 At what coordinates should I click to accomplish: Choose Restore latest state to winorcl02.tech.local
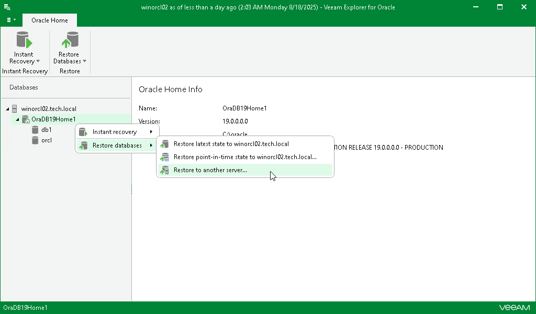coord(230,143)
